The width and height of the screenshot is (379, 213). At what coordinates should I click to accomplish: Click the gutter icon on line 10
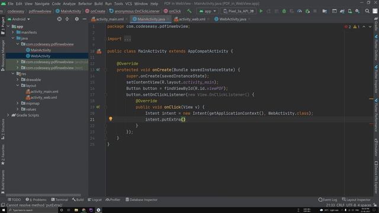tap(99, 51)
